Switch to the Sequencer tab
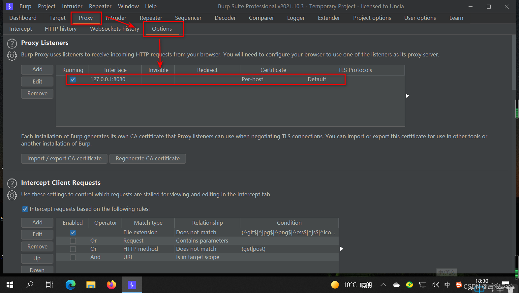The image size is (519, 293). 188,18
